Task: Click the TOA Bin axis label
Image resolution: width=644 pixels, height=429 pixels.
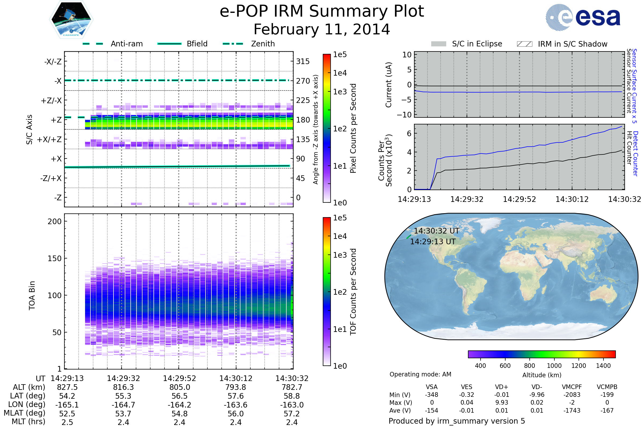Action: tap(32, 295)
